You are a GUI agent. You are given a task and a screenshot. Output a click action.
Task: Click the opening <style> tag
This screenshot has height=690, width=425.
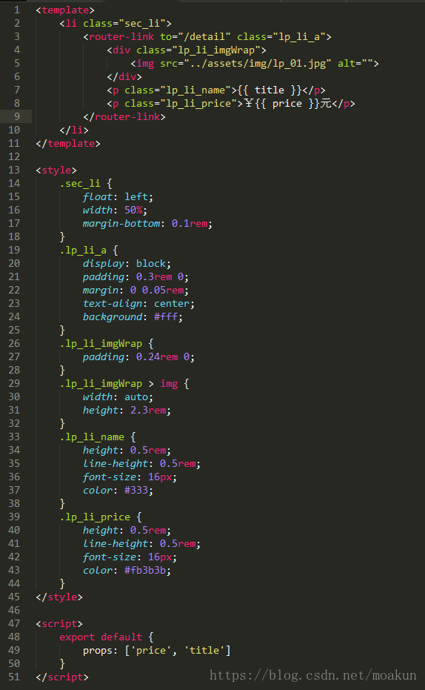point(56,170)
